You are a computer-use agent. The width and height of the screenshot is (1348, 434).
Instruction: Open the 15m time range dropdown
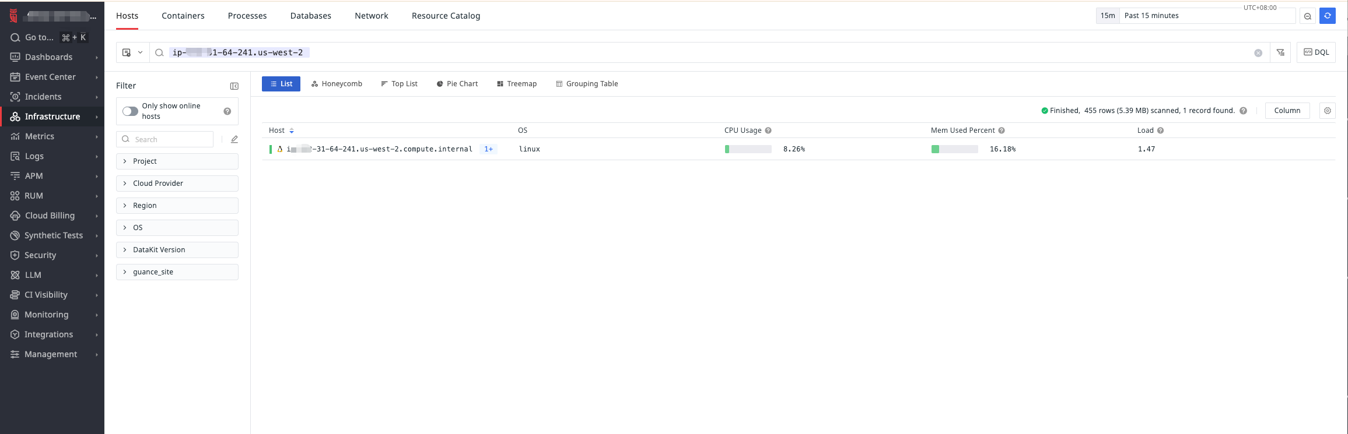pyautogui.click(x=1108, y=16)
